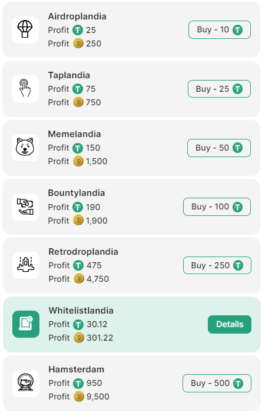
Task: Buy Retrodroplandia for 250
Action: tap(217, 265)
